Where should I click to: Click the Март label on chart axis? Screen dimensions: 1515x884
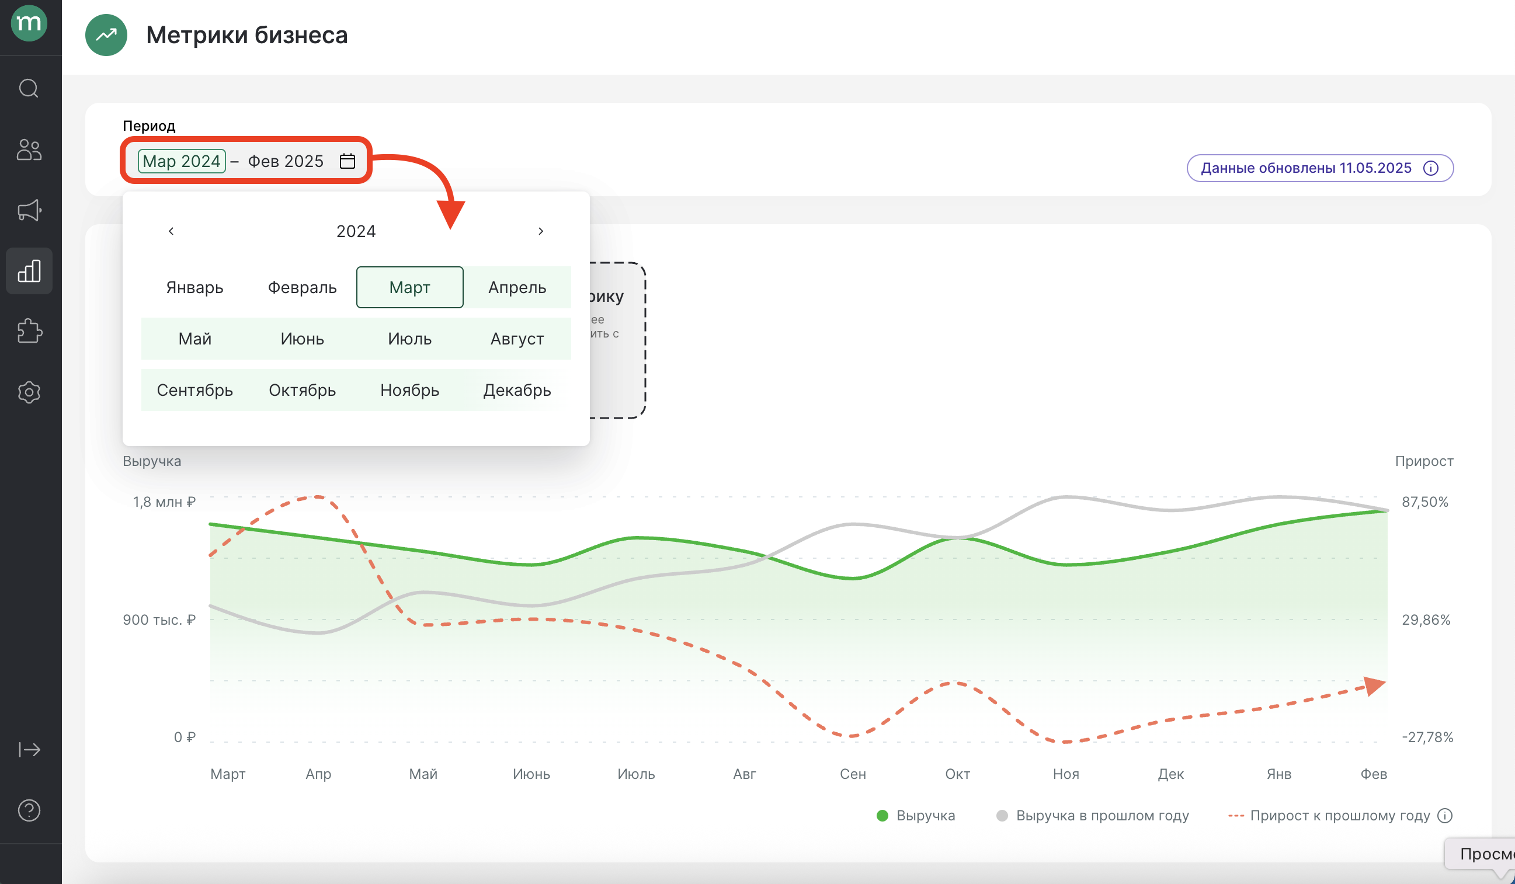(x=228, y=774)
